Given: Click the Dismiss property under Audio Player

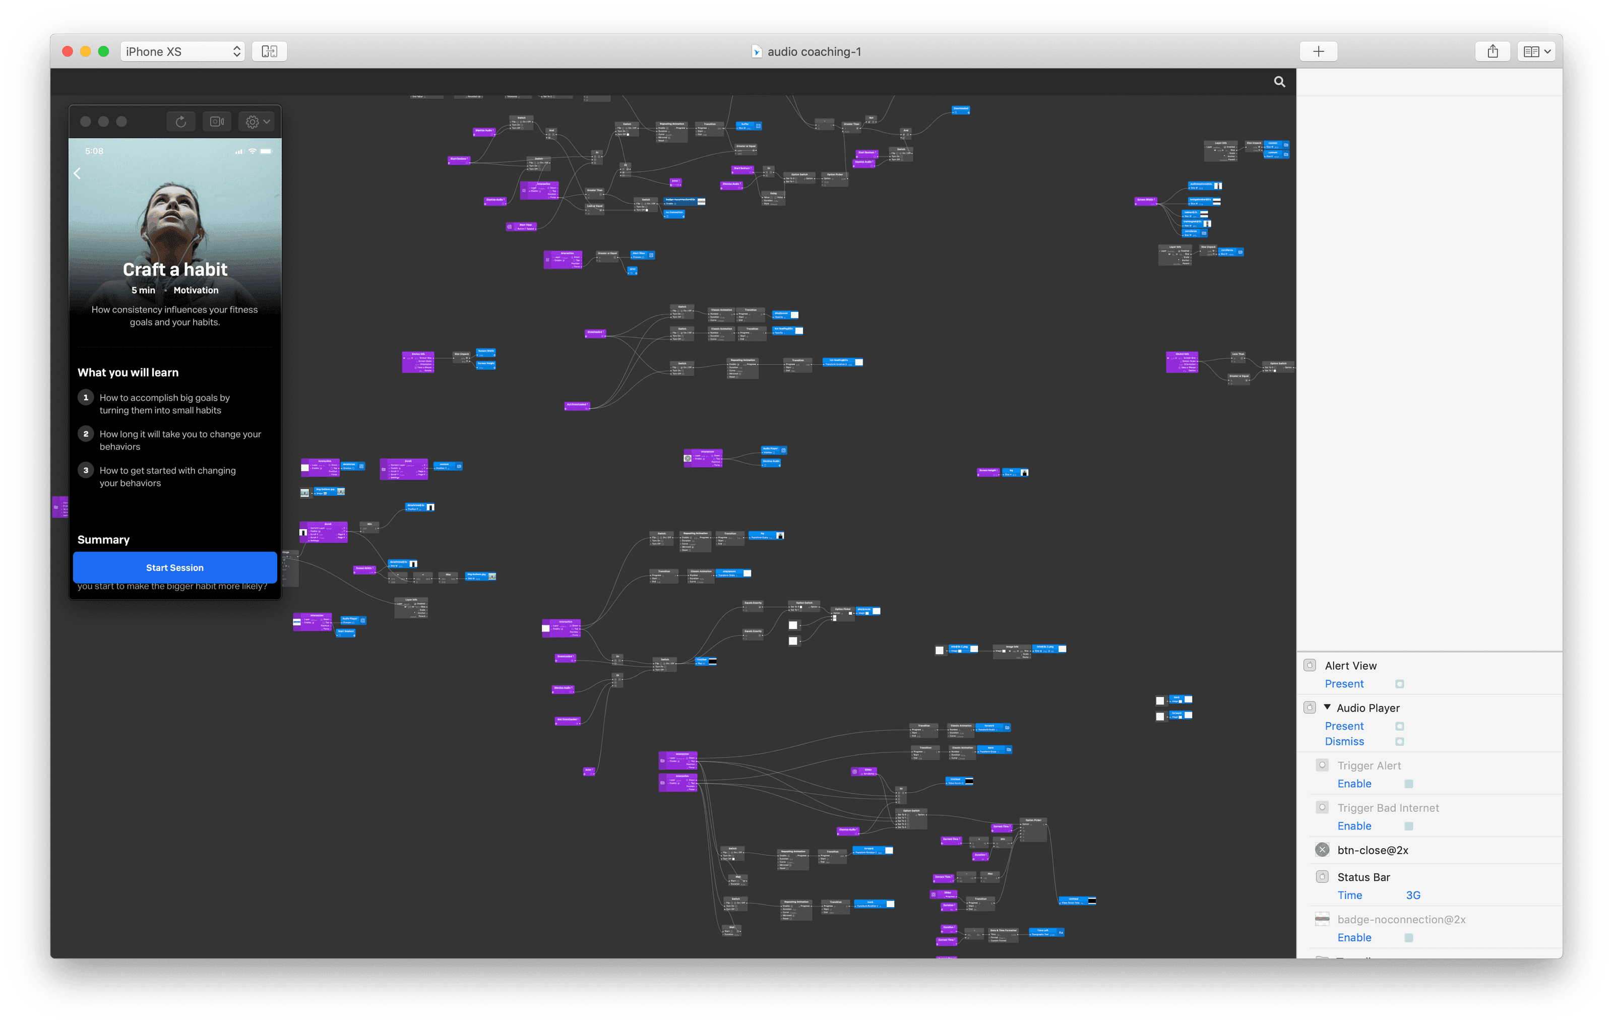Looking at the screenshot, I should coord(1344,741).
